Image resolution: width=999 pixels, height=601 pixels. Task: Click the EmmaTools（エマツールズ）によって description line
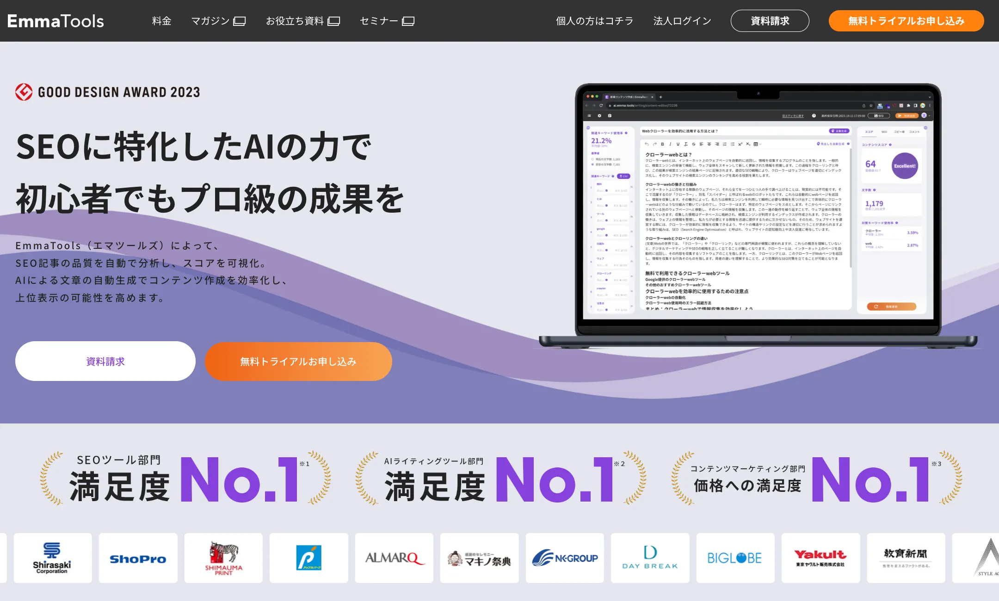click(x=117, y=245)
